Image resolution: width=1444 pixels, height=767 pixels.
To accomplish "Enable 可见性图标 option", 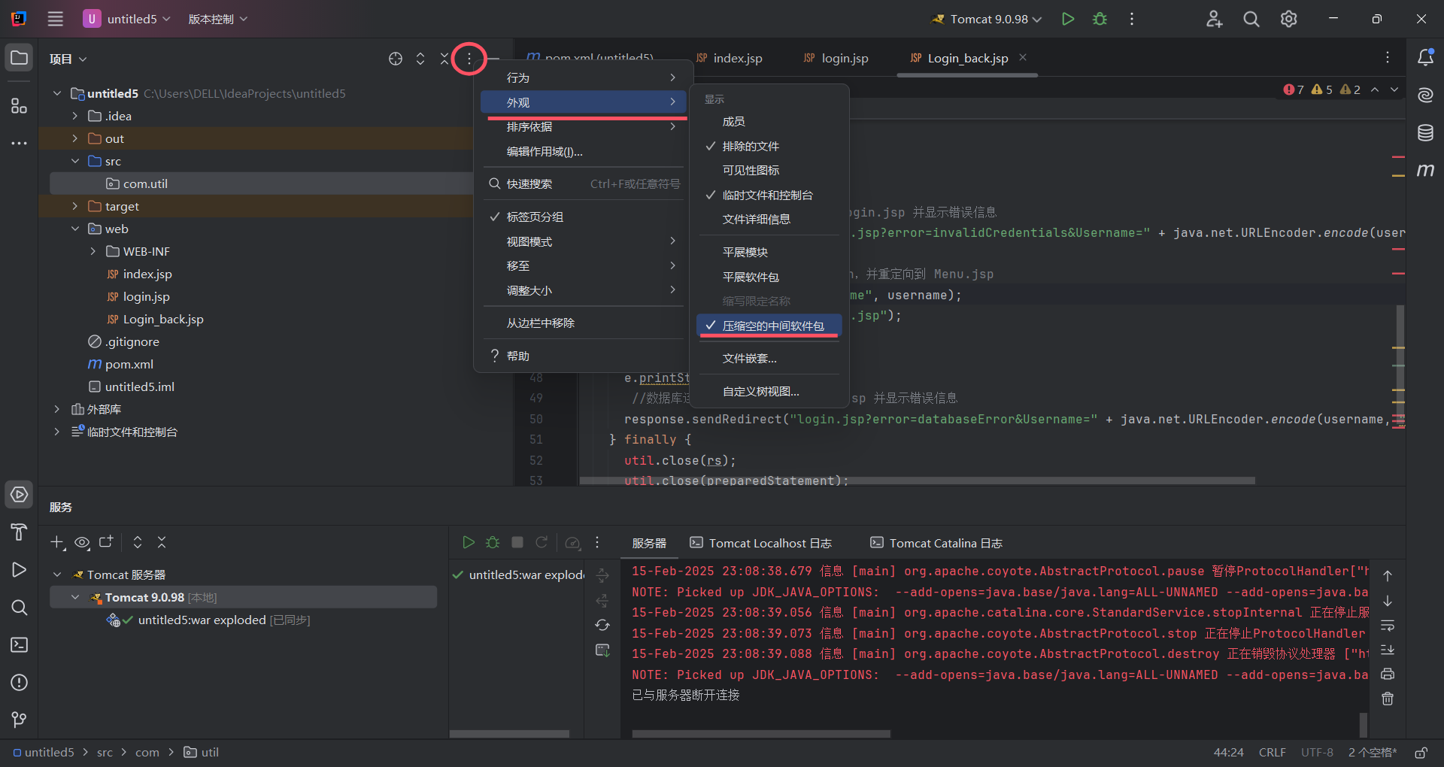I will [769, 170].
